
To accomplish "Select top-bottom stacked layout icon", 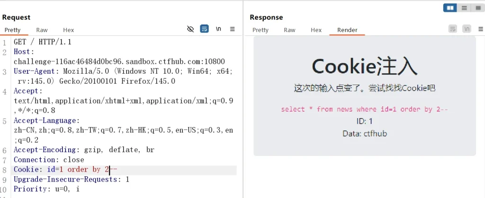I will pos(464,8).
